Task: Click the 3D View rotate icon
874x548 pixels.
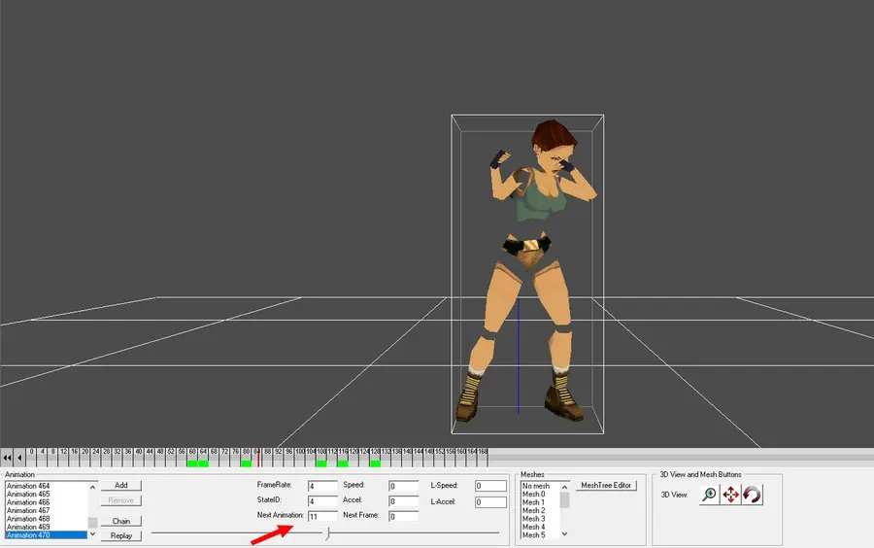Action: click(x=752, y=495)
